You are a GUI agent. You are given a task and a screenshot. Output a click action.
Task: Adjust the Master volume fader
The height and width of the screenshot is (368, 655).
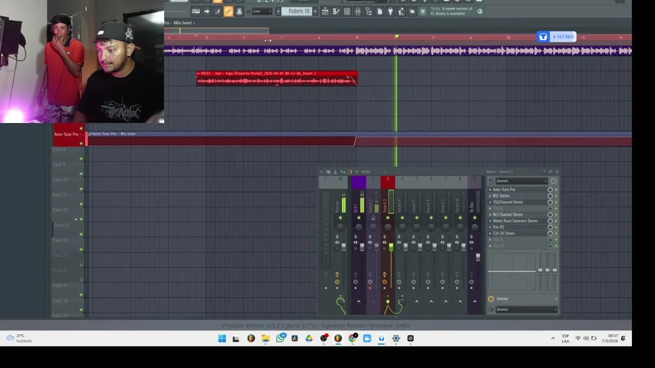(344, 247)
